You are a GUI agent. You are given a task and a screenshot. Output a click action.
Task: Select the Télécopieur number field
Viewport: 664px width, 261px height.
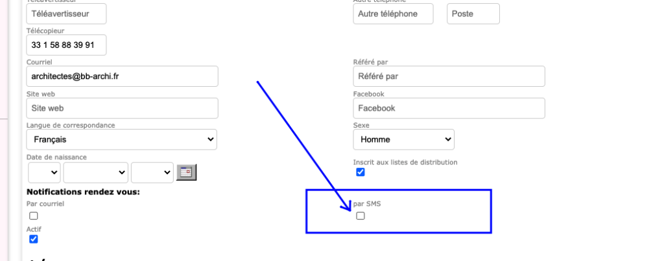66,45
